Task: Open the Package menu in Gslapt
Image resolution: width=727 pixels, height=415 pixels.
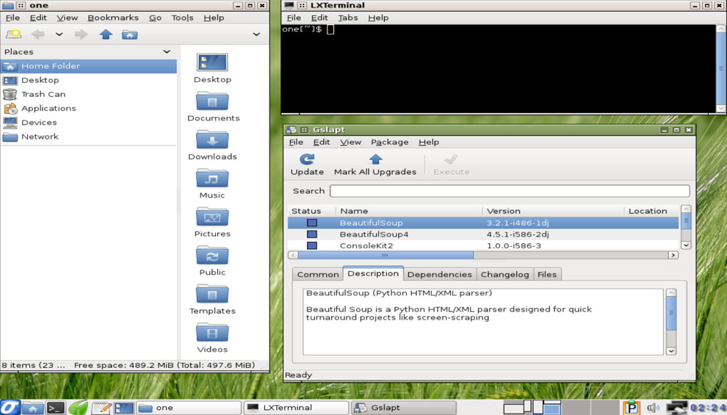Action: [x=389, y=142]
